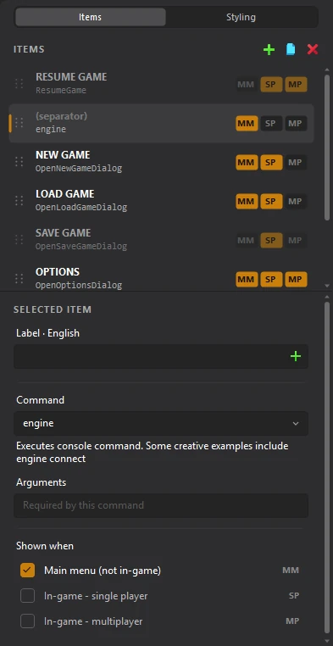This screenshot has height=646, width=333.
Task: Click OpenOptionsDialog command text
Action: coord(79,285)
